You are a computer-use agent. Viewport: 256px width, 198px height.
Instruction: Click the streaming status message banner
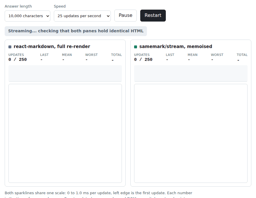pyautogui.click(x=76, y=31)
